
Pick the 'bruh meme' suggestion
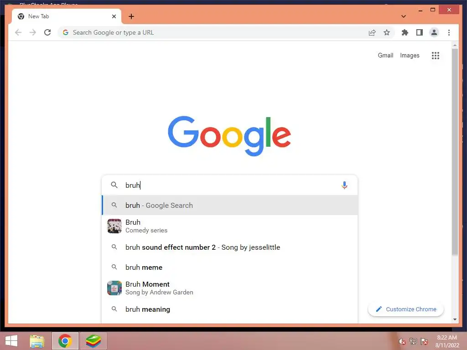[229, 267]
